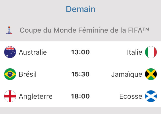
Task: Tap the Women's World Cup trophy icon
Action: (x=9, y=30)
